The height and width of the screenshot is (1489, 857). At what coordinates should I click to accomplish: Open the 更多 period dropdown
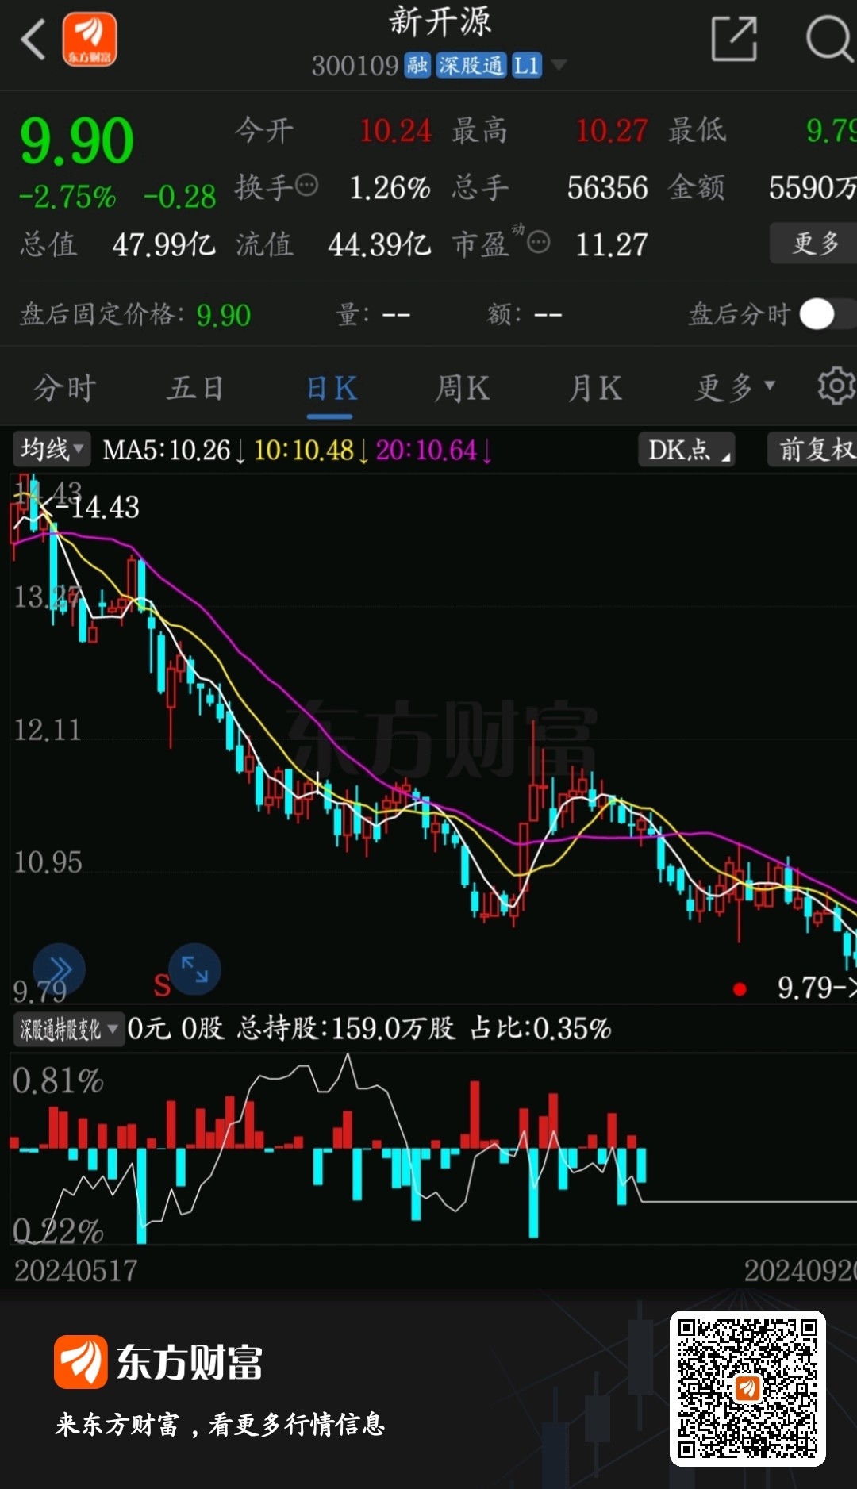point(735,388)
